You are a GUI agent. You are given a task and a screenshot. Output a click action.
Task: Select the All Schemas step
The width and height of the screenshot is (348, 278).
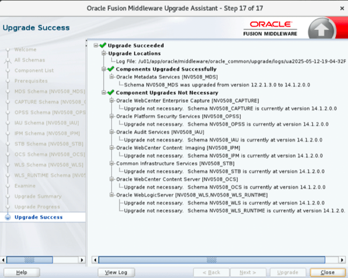[x=30, y=60]
